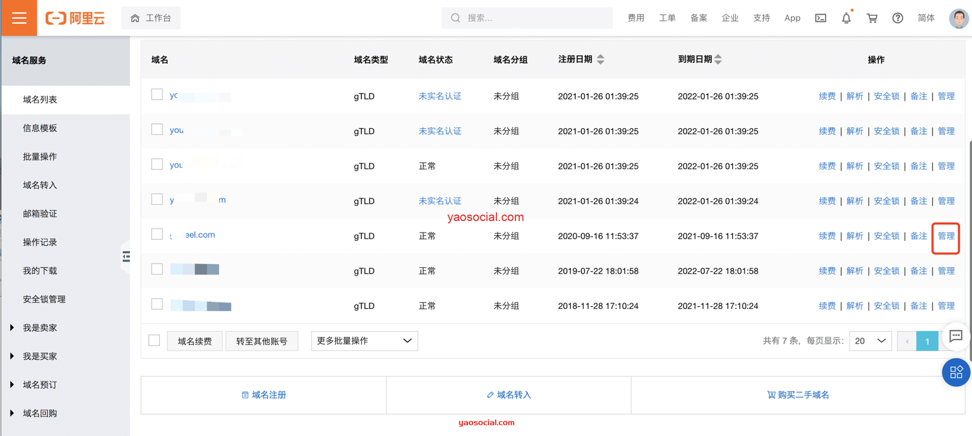The image size is (972, 436).
Task: Click the 转至其他账号 button
Action: pyautogui.click(x=261, y=341)
